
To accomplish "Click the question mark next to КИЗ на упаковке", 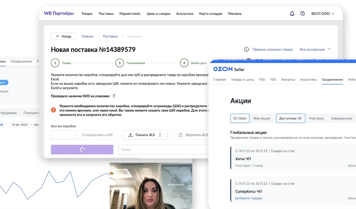I will (x=114, y=96).
